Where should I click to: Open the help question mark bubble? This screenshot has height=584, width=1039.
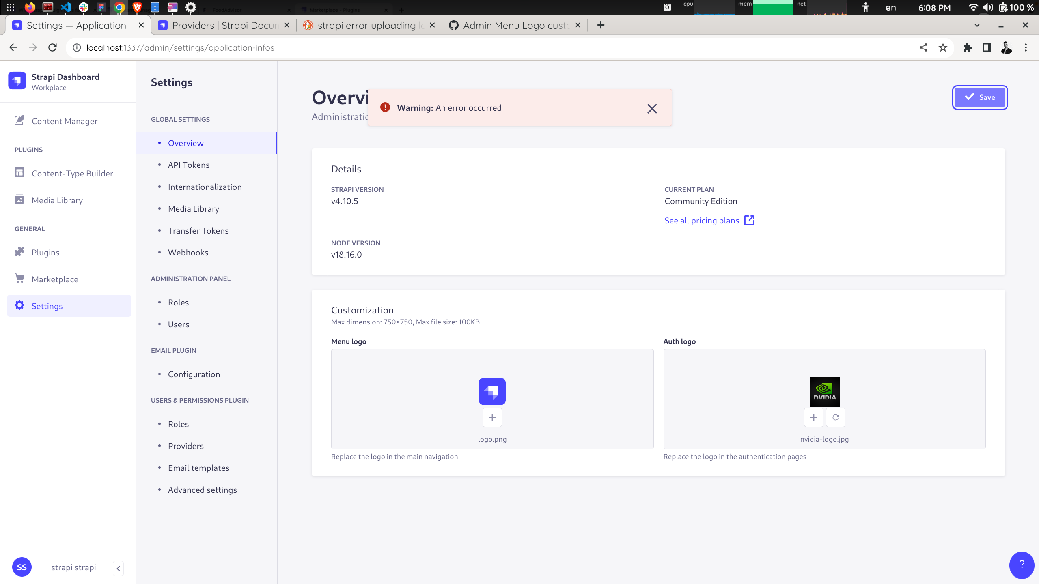tap(1021, 565)
